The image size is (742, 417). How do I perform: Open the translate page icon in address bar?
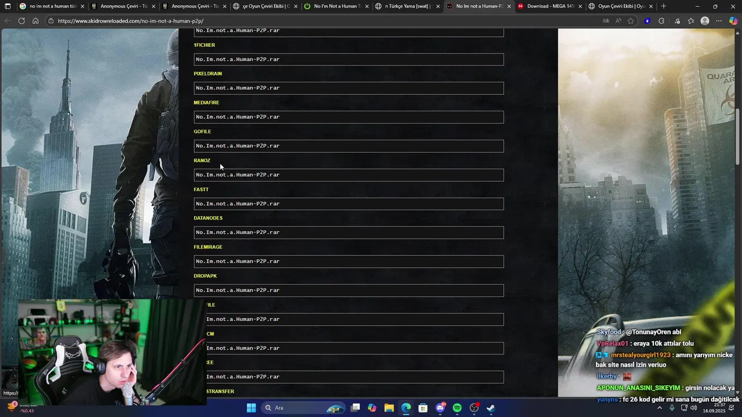(x=606, y=21)
